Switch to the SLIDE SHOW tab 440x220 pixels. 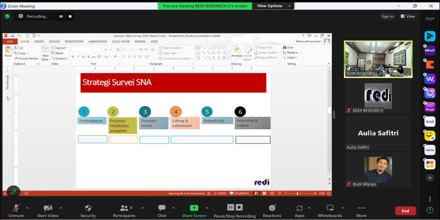click(x=121, y=42)
